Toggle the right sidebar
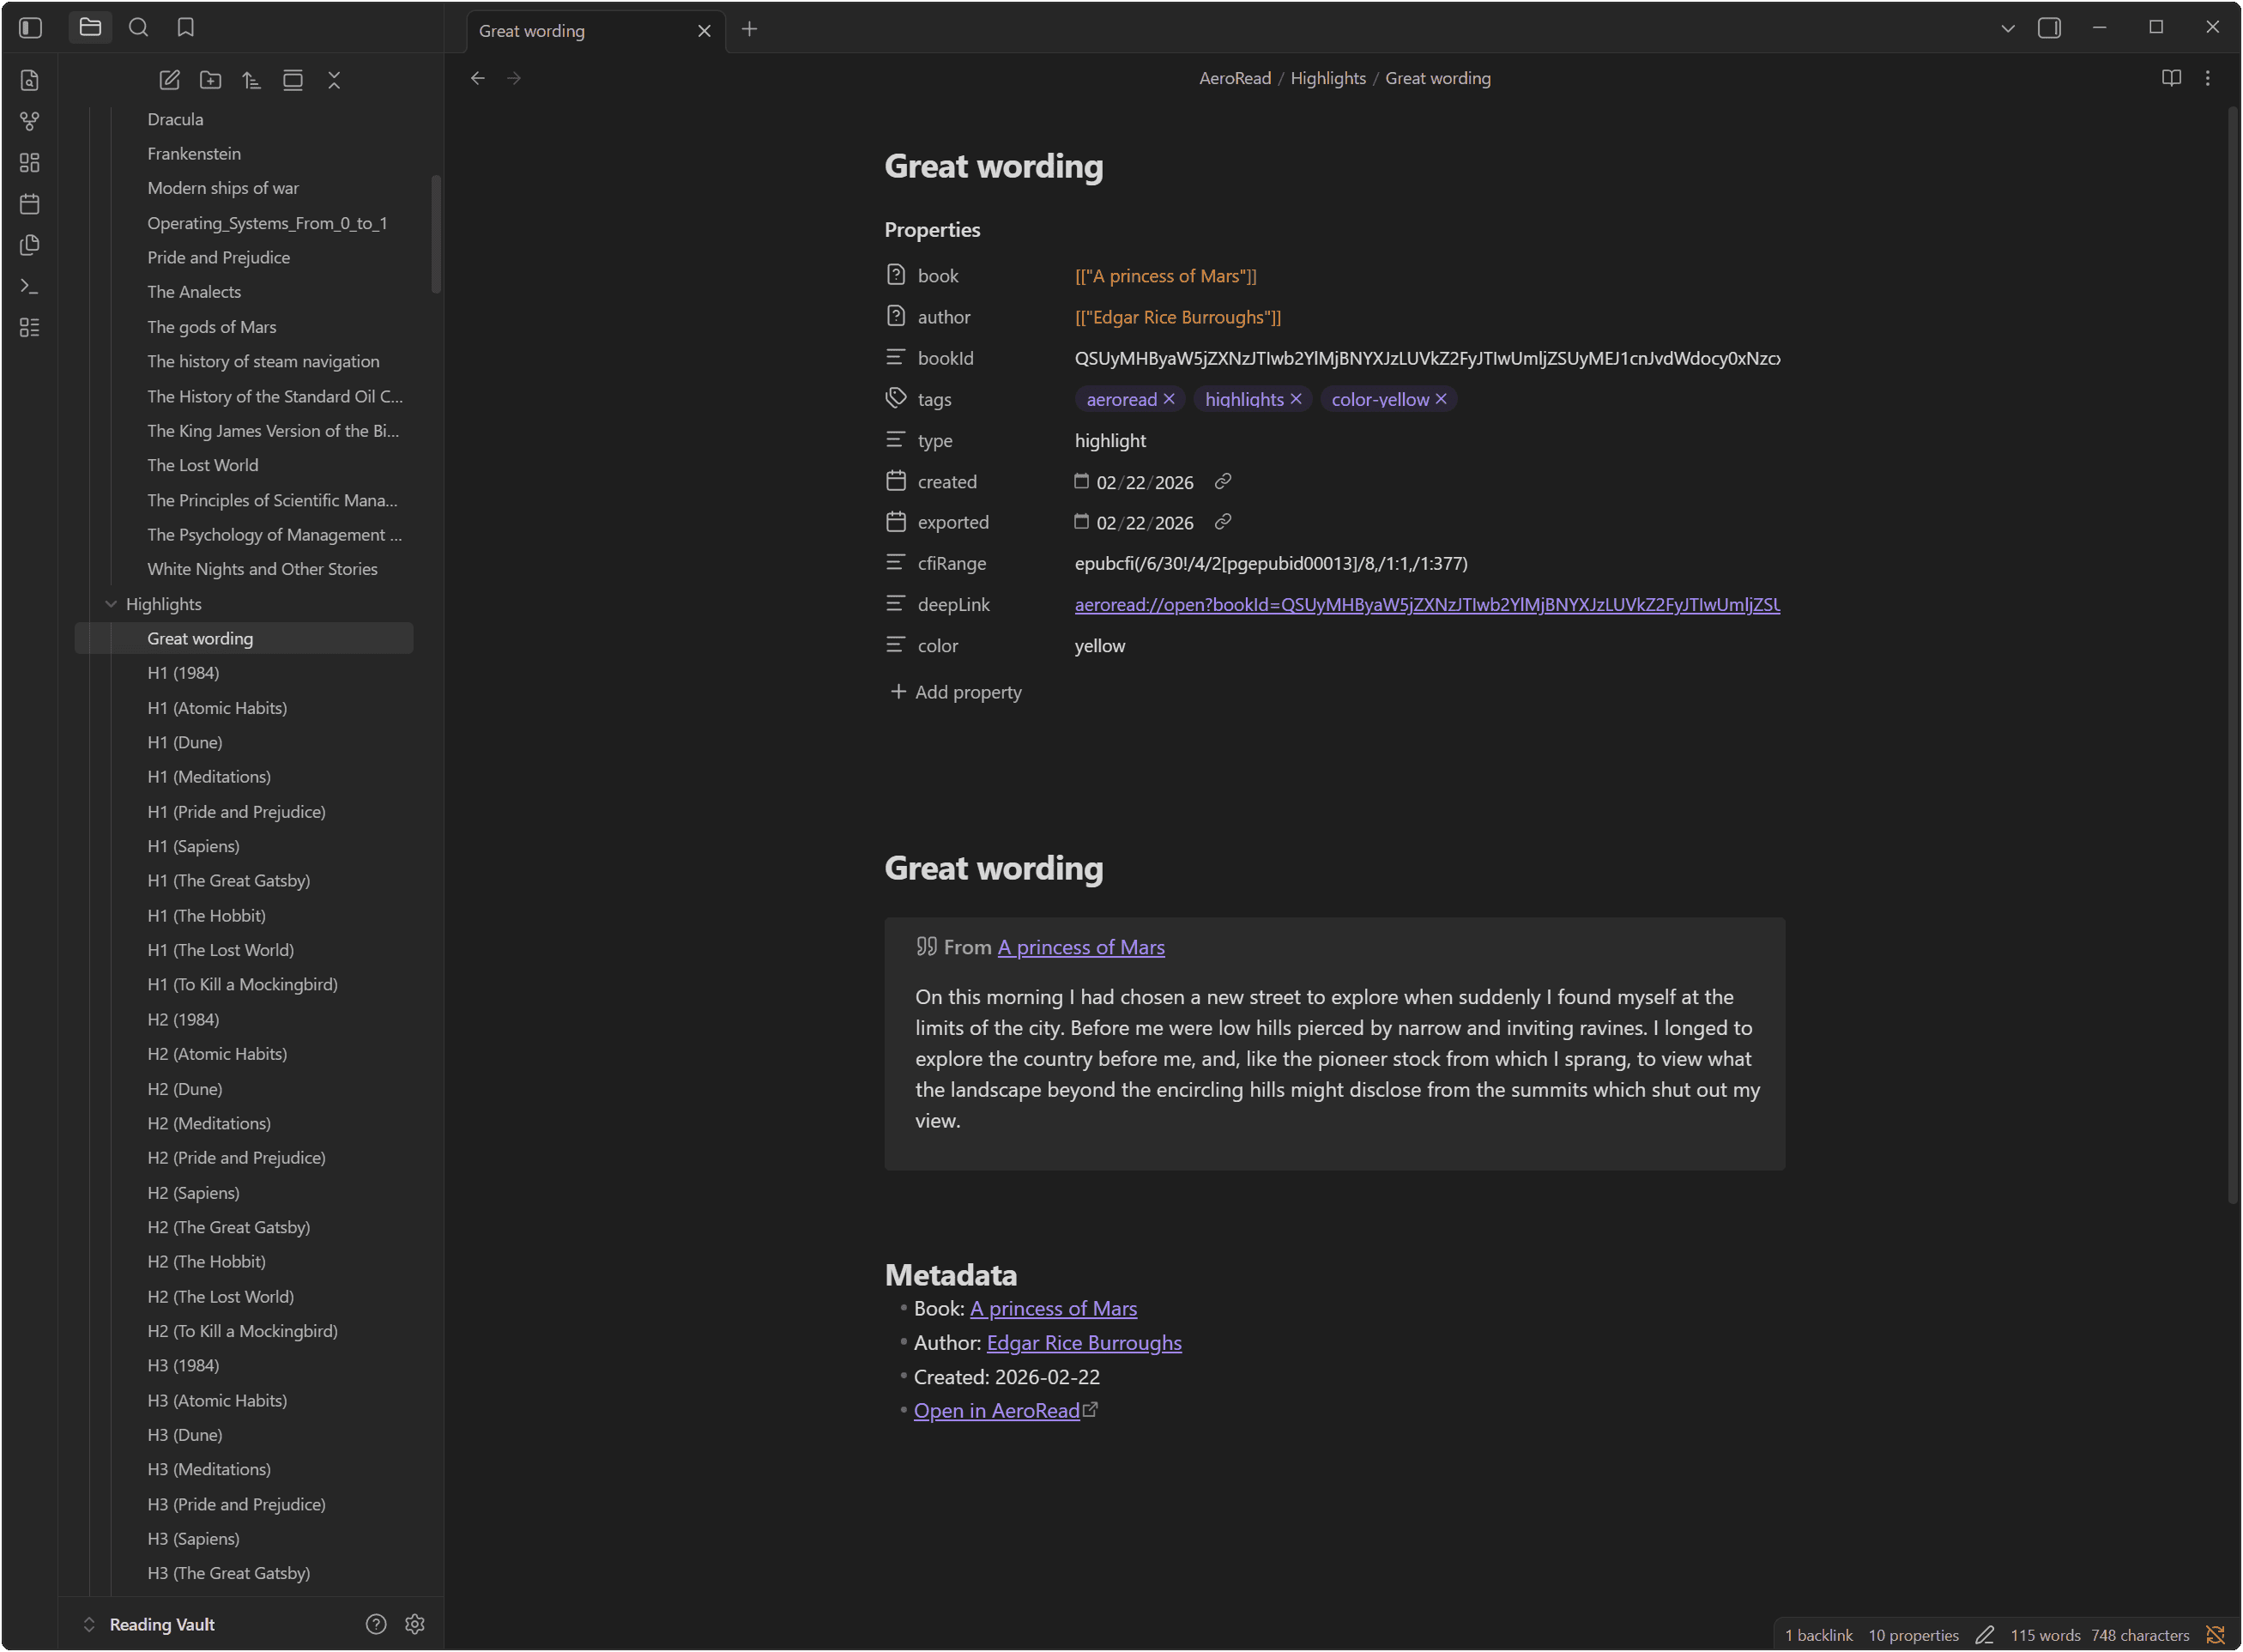2243x1652 pixels. 2049,28
